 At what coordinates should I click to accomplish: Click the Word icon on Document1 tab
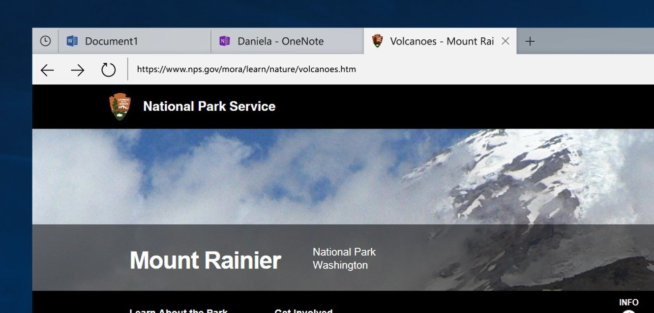tap(72, 41)
